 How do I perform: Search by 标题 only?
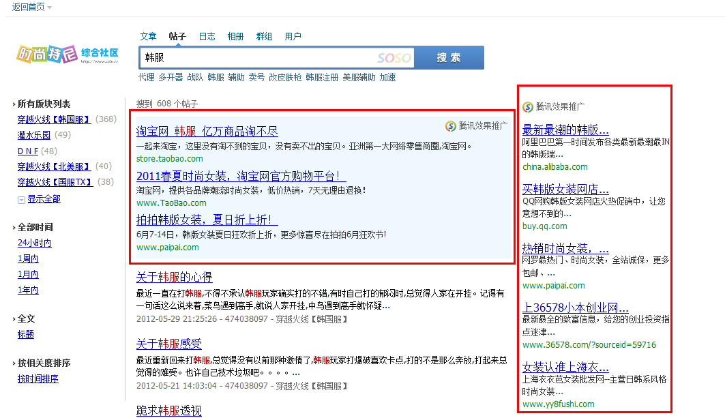point(26,334)
